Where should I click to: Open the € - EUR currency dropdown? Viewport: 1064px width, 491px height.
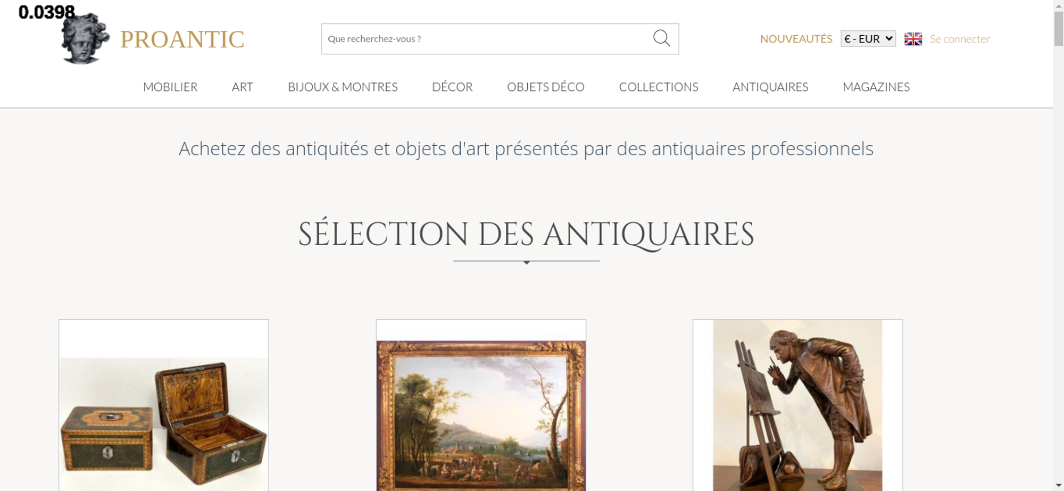868,39
